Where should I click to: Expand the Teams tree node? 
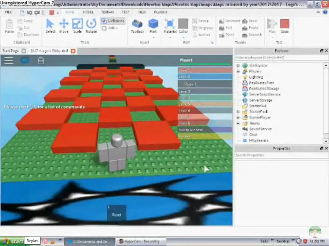[x=238, y=123]
